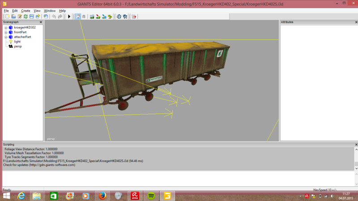Click the import document icon
The image size is (358, 201).
(46, 17)
